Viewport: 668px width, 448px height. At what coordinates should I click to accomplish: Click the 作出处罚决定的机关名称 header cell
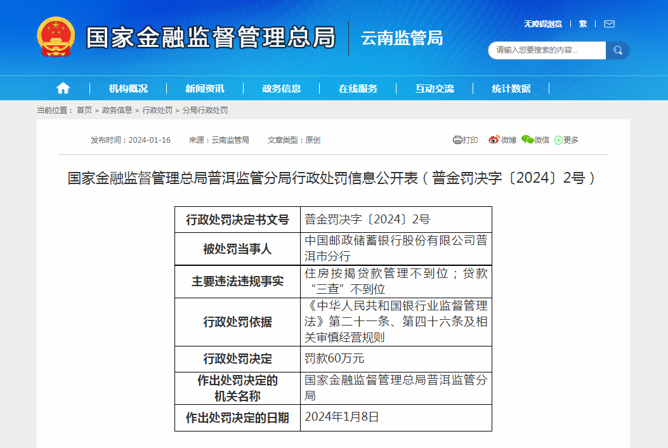[x=238, y=388]
